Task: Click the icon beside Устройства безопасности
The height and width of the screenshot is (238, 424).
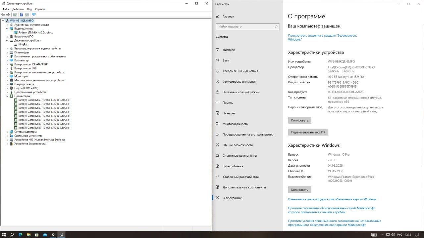Action: click(x=12, y=143)
